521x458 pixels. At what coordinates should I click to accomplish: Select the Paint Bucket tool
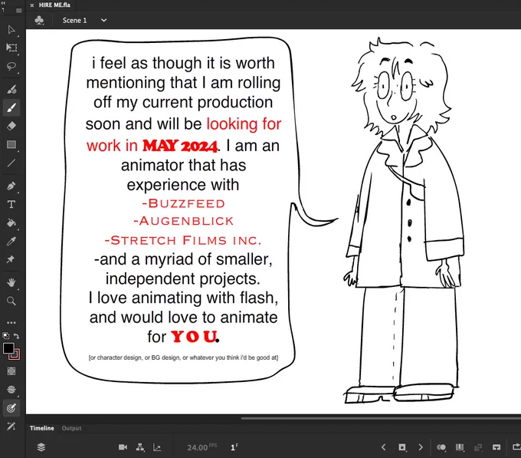pos(11,222)
